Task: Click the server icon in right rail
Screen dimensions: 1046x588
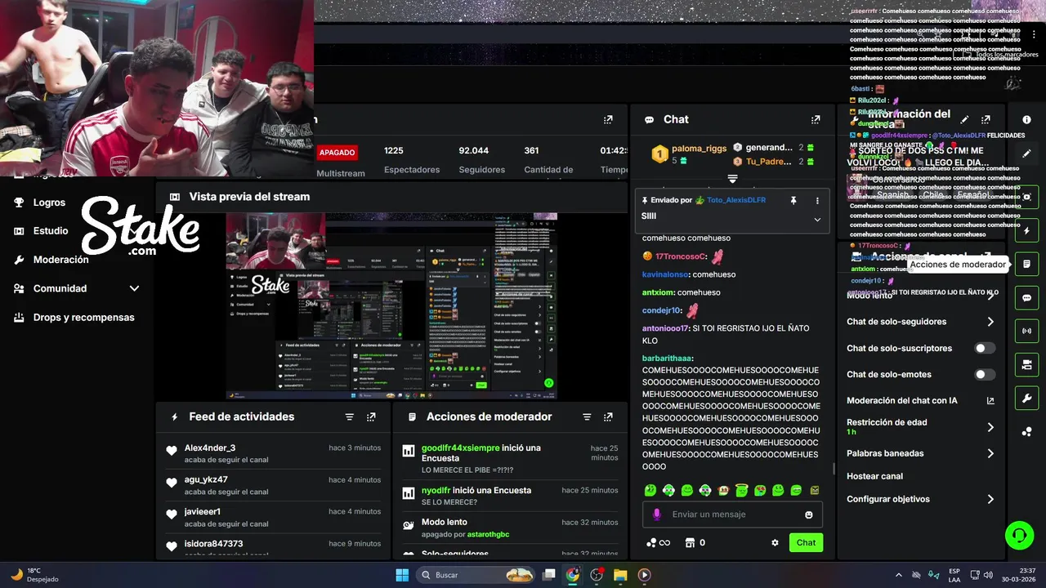Action: (x=1026, y=364)
